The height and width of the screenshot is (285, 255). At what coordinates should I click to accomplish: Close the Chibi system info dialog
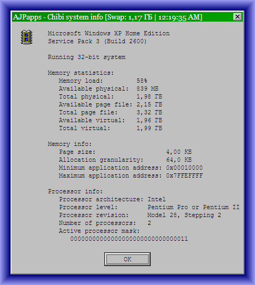(238, 17)
